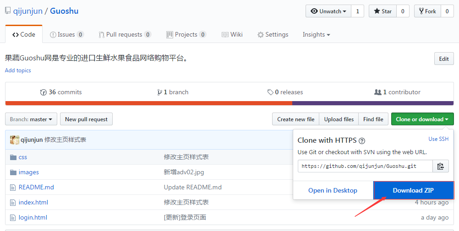View the 0 releases link

(x=285, y=92)
